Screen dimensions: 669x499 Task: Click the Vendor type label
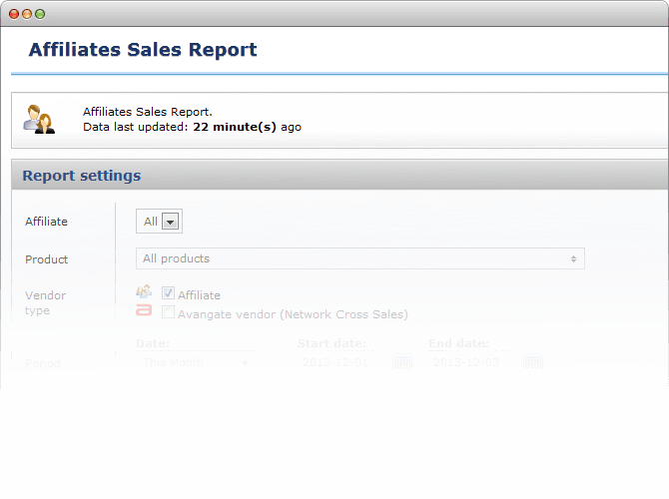point(45,302)
